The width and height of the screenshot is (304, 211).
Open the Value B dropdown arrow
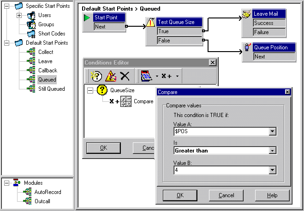(x=272, y=170)
